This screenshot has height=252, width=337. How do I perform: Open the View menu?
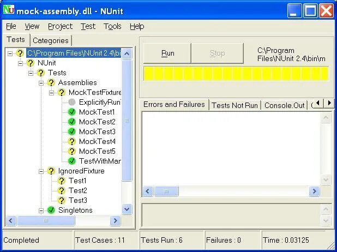pyautogui.click(x=32, y=26)
